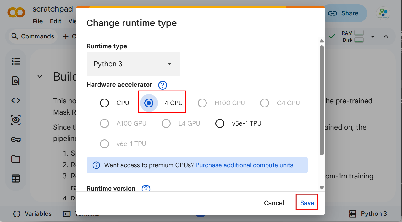Viewport: 402px width, 222px height.
Task: Open the File menu
Action: click(38, 21)
